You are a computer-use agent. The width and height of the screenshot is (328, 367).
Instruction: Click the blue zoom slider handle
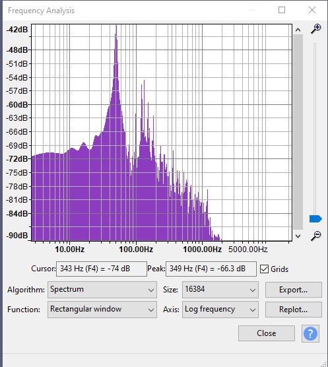pyautogui.click(x=315, y=219)
